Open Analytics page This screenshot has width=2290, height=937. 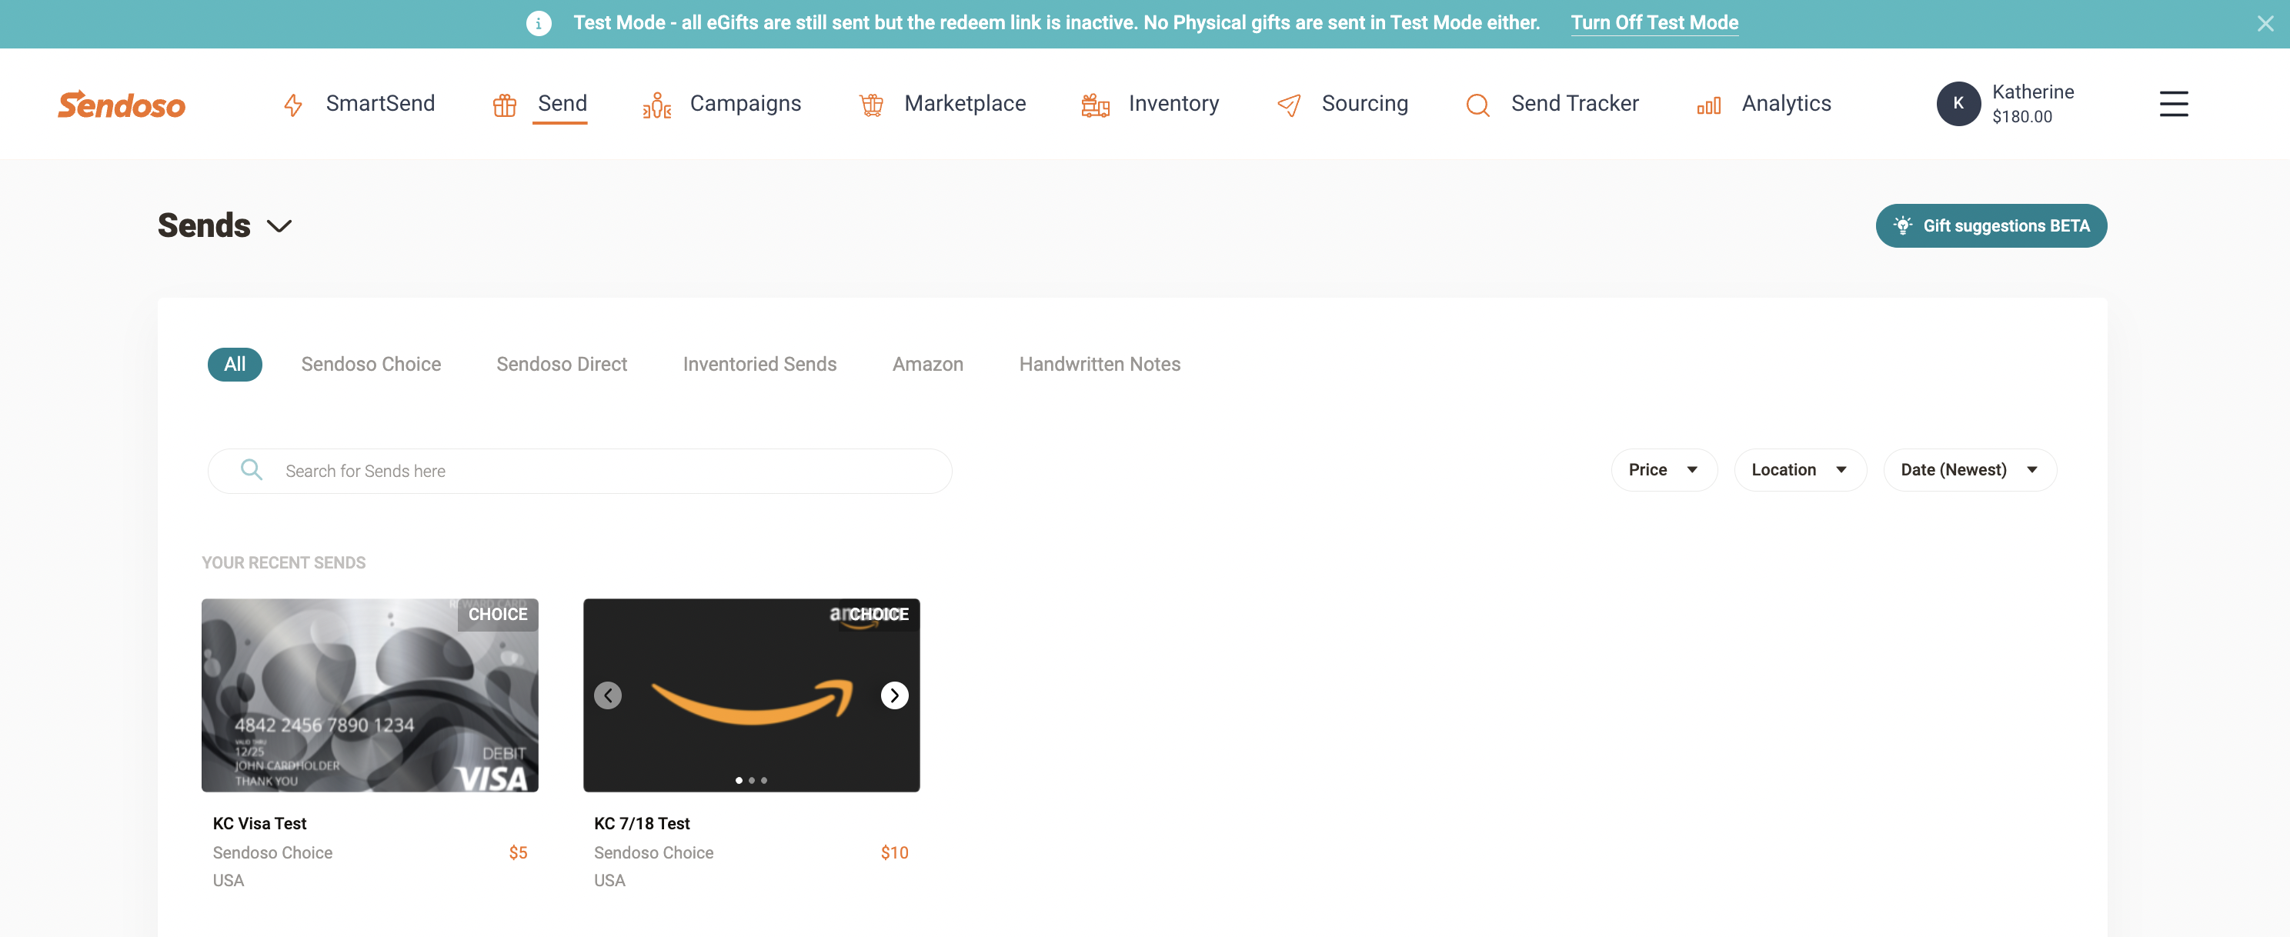(x=1786, y=103)
